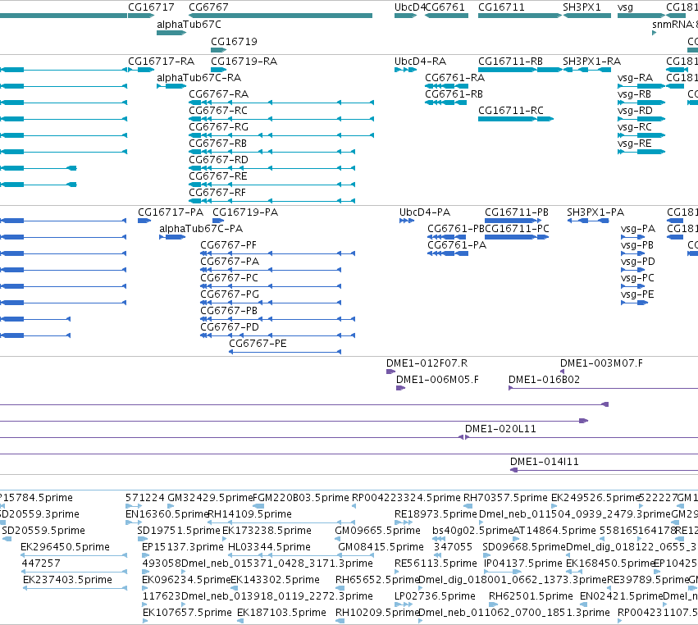Click the SD19751.5prime EST label

point(179,531)
